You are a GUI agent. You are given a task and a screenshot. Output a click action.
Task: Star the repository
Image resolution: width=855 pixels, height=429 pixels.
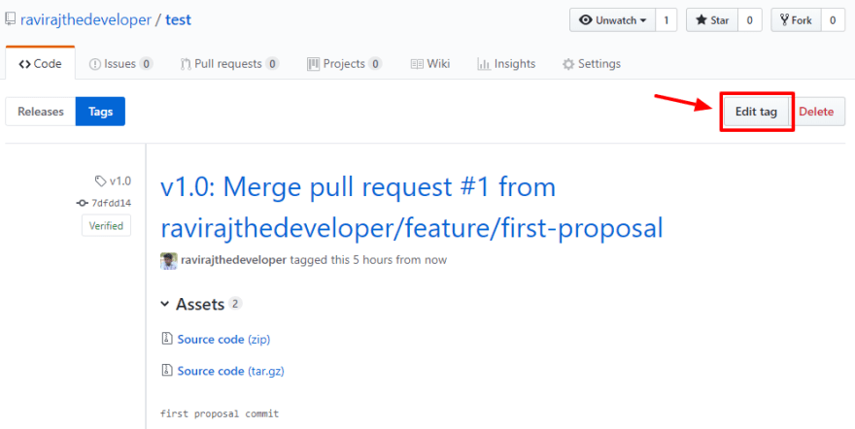(712, 20)
